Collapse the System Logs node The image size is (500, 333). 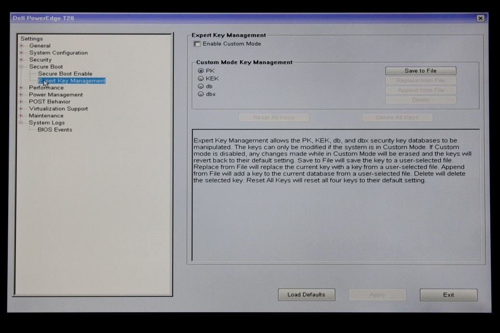(x=21, y=123)
